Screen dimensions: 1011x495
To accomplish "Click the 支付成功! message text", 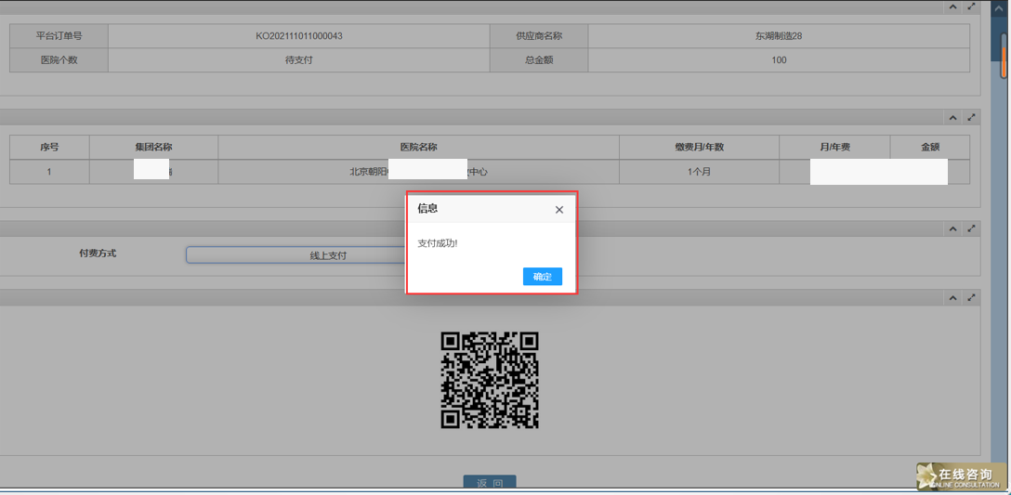I will (438, 243).
